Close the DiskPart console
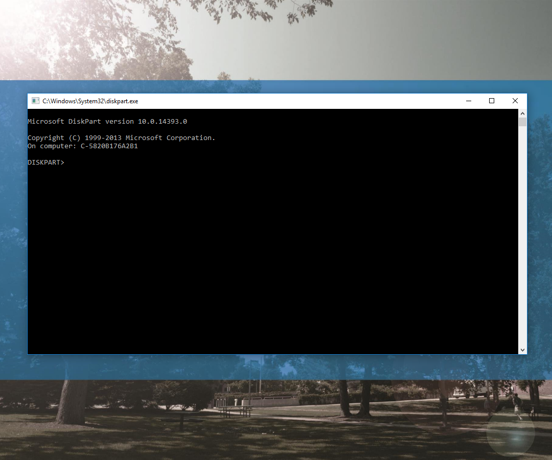Image resolution: width=552 pixels, height=460 pixels. click(515, 101)
